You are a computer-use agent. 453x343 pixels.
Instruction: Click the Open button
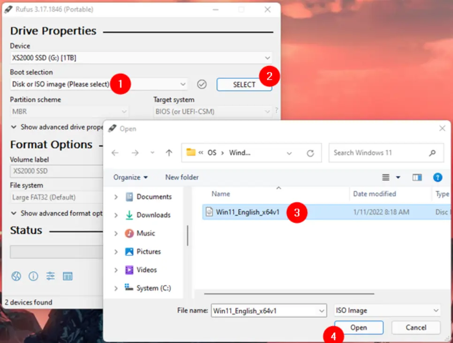(359, 328)
